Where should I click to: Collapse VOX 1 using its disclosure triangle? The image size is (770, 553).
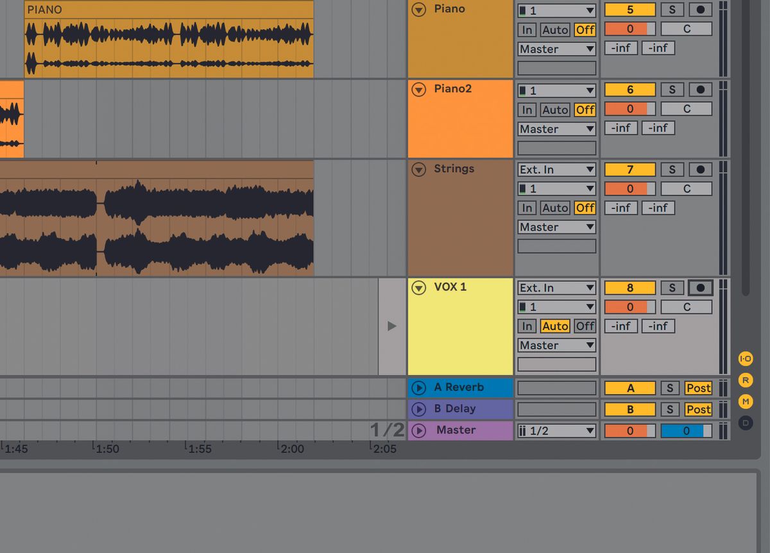[418, 287]
